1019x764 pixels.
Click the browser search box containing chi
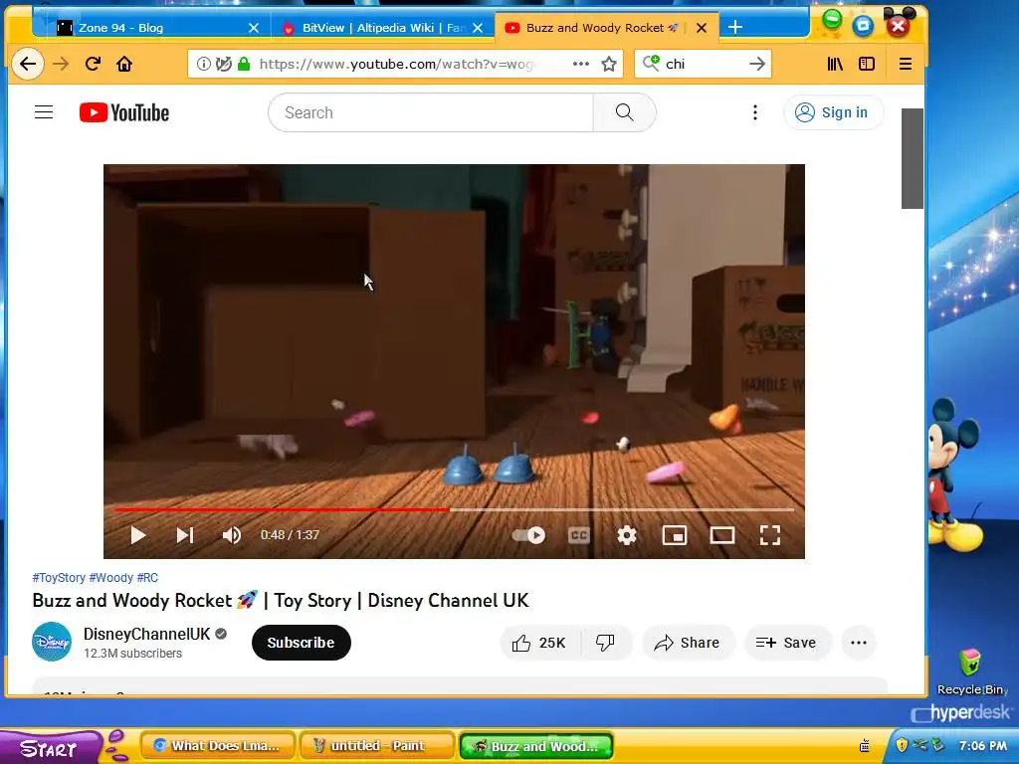coord(704,64)
